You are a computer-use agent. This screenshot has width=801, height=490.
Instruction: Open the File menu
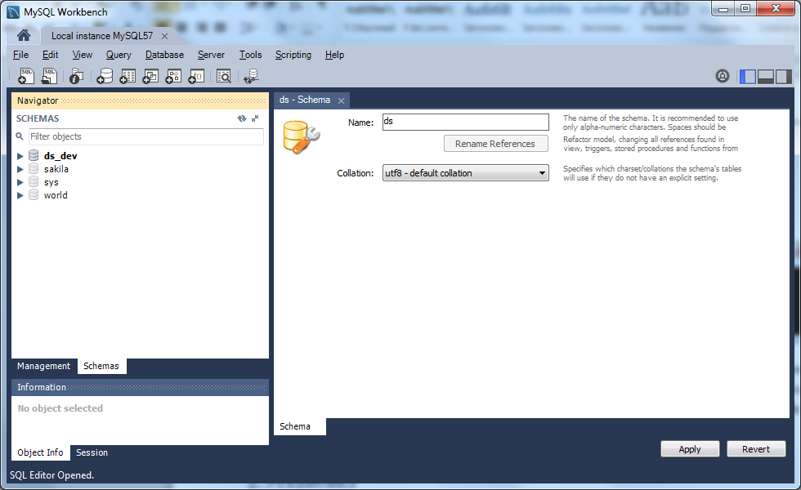pos(21,55)
